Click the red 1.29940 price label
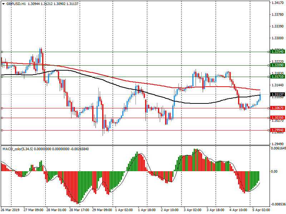Viewport: 286px width, 214px height. point(277,131)
